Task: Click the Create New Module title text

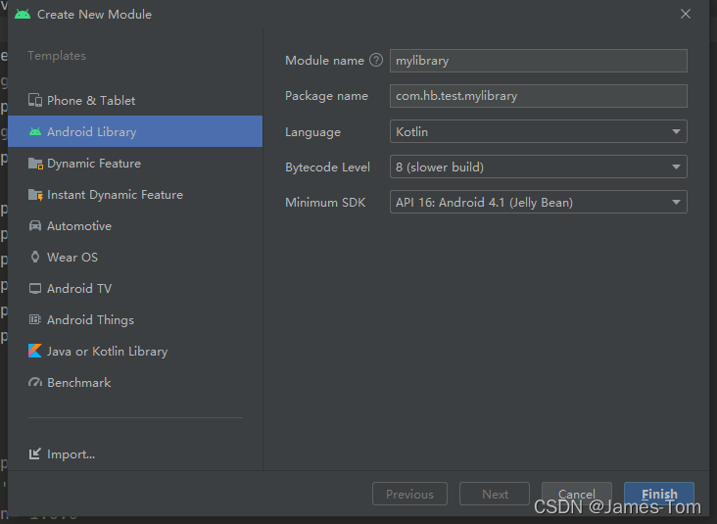Action: (94, 14)
